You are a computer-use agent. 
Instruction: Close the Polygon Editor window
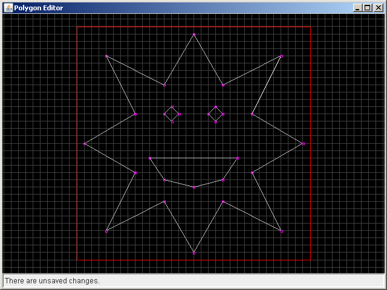pyautogui.click(x=377, y=8)
